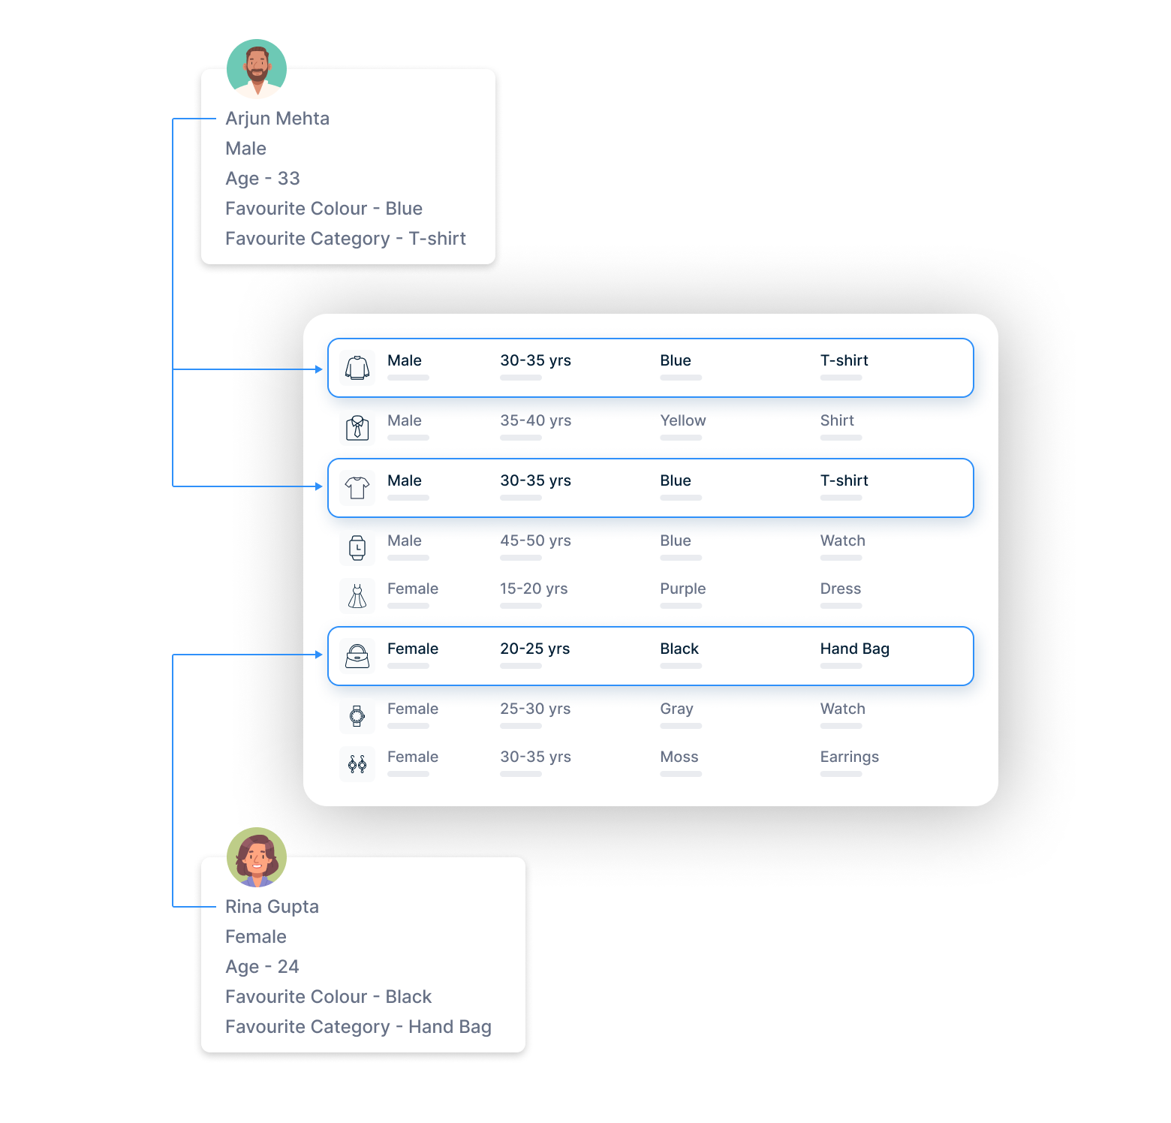Select the Earrings category label

[x=849, y=757]
